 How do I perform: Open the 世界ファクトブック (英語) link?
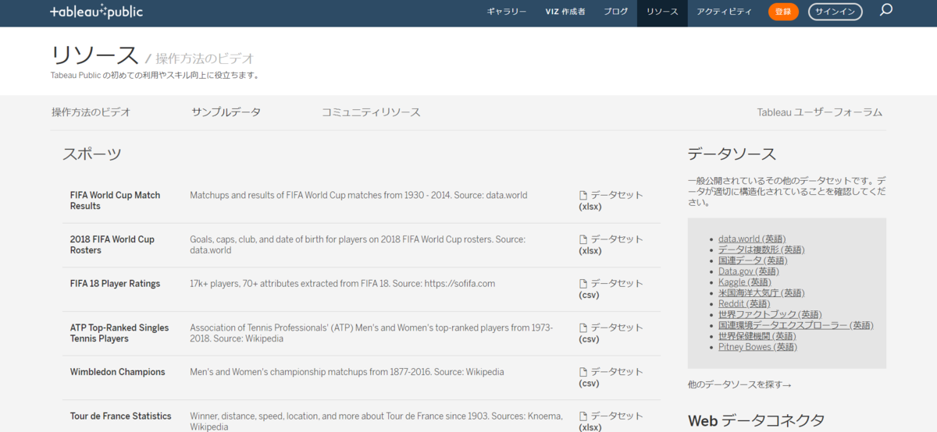770,314
